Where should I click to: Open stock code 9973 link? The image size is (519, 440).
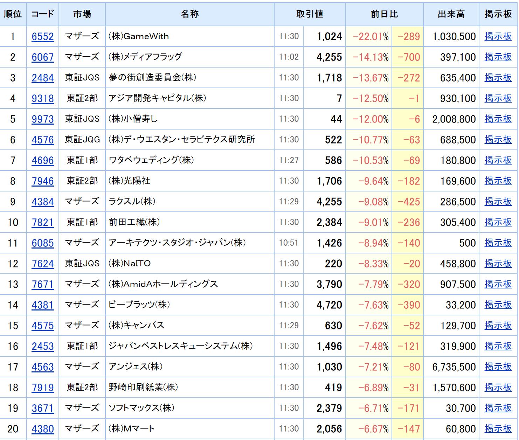43,119
